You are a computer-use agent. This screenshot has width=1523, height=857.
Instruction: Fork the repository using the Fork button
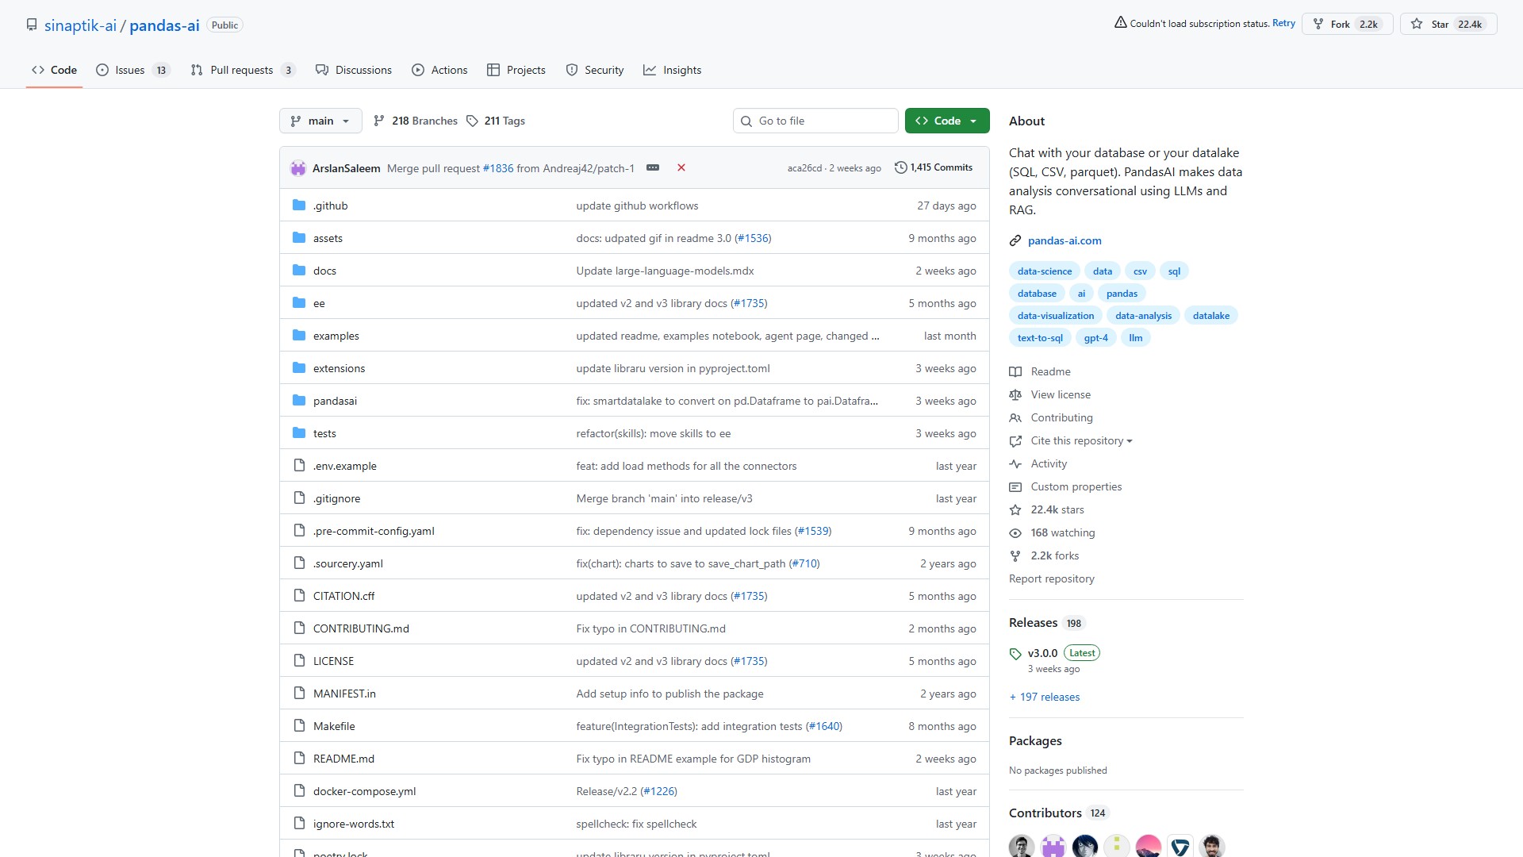1347,24
